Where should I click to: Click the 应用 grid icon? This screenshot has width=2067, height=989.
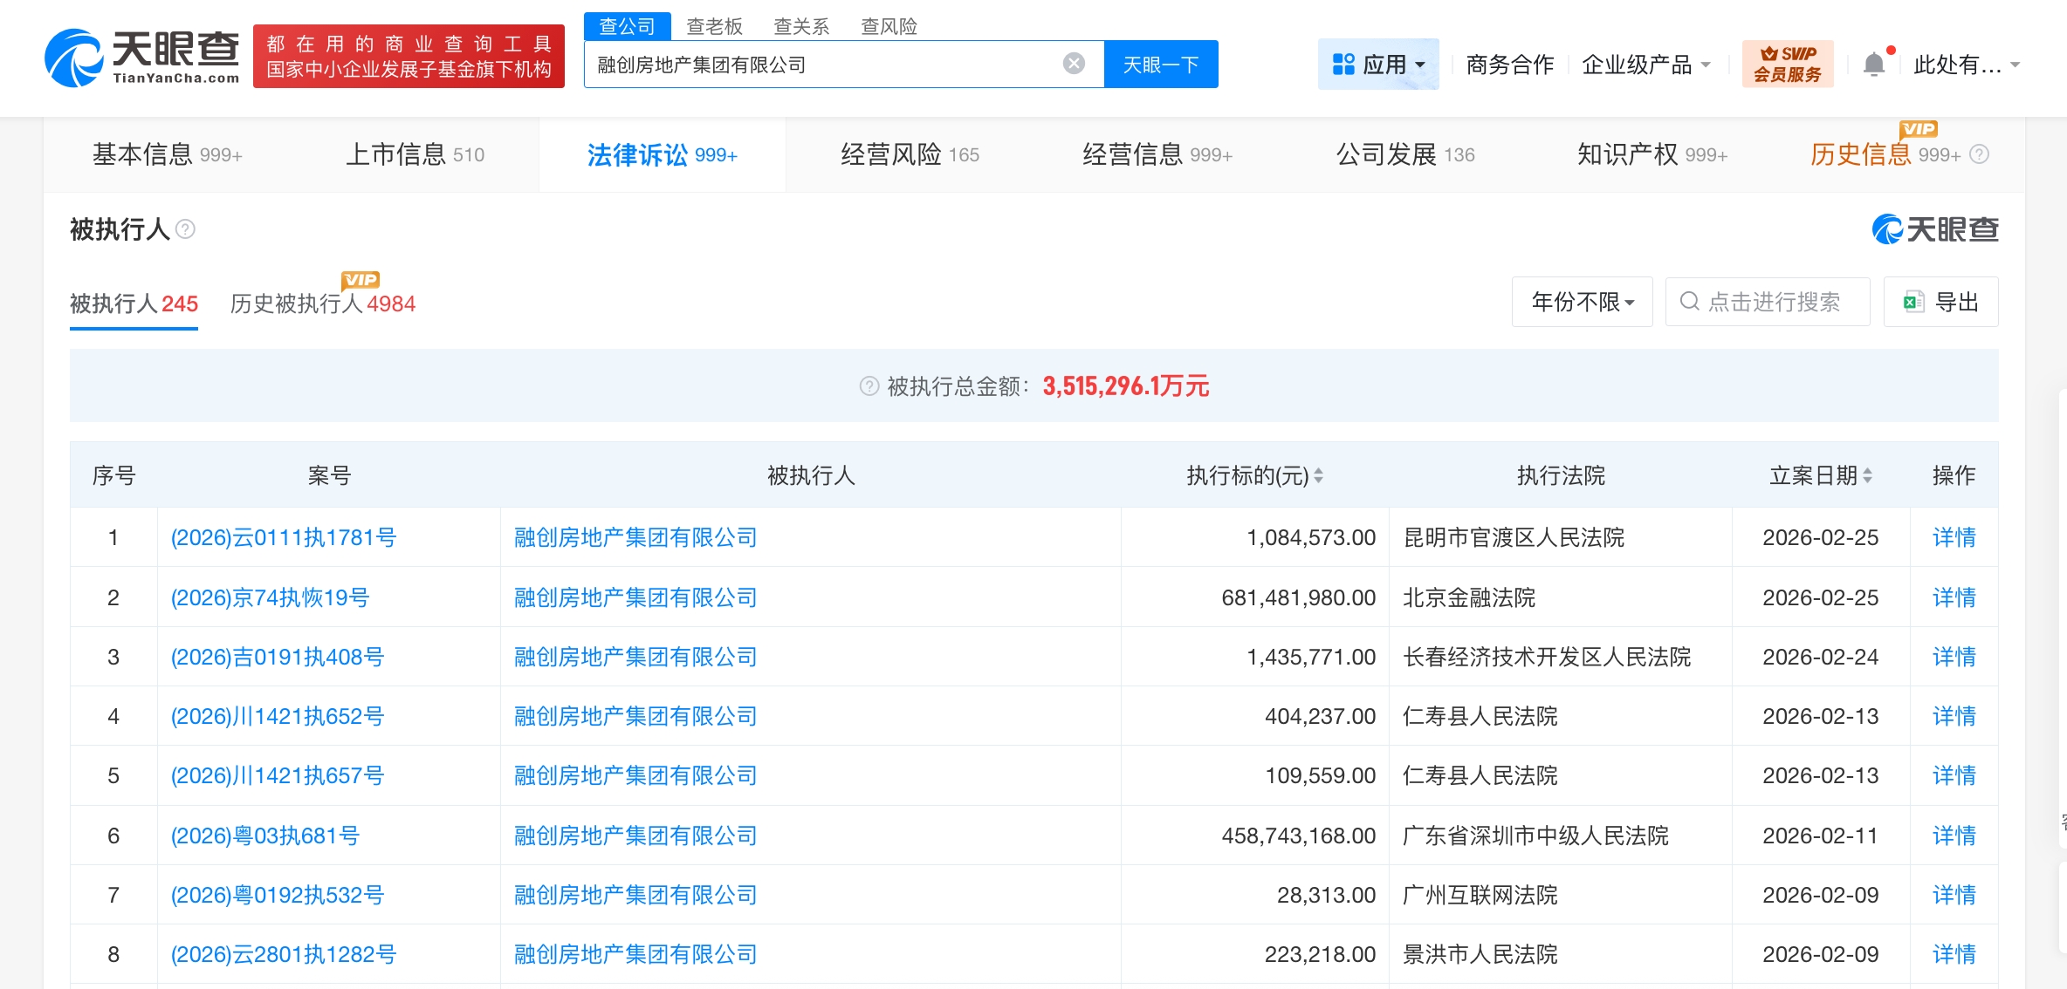pyautogui.click(x=1342, y=63)
